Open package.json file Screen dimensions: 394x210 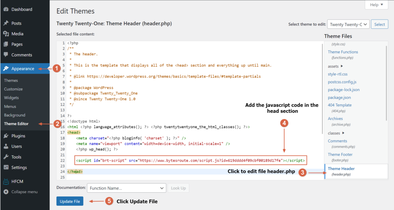tap(339, 97)
